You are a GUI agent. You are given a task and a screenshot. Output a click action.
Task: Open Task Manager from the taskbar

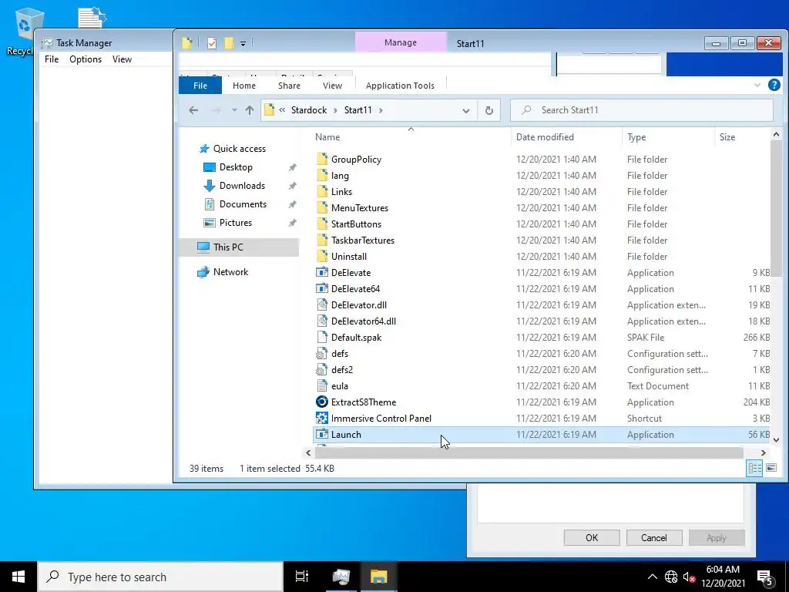(341, 577)
